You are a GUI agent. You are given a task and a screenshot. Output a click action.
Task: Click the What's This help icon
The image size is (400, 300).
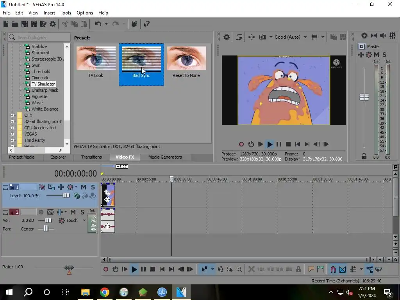[146, 24]
